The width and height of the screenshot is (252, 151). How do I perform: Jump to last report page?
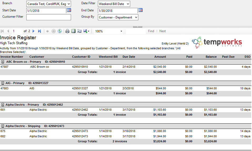tap(39, 31)
